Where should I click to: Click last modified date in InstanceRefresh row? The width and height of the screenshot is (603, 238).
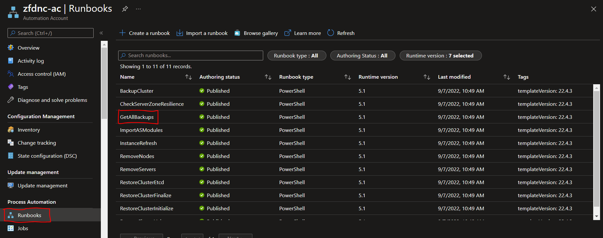tap(461, 143)
